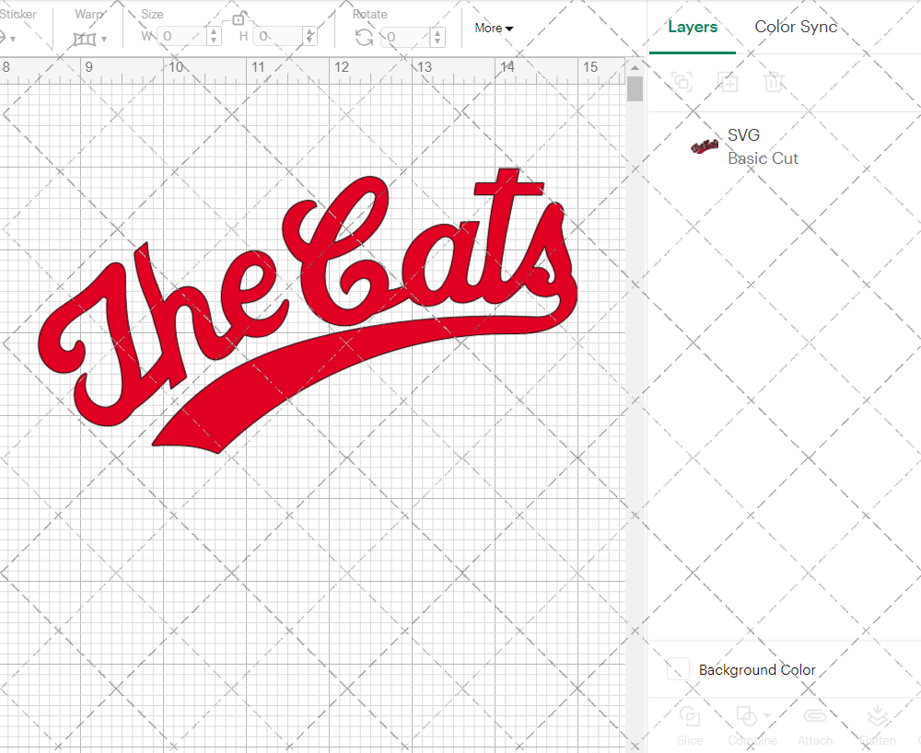Switch to the Color Sync tab
Screen dimensions: 921x753
click(796, 27)
